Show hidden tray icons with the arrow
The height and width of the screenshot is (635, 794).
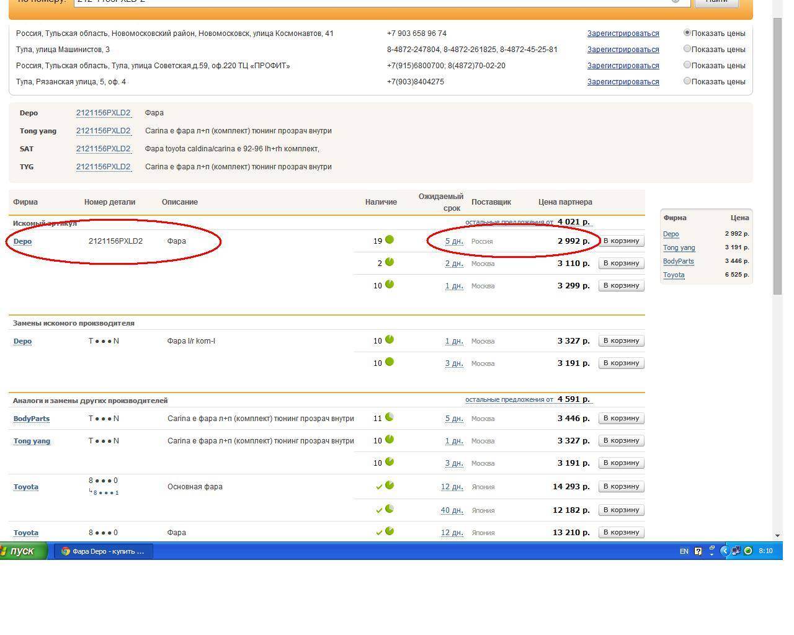[724, 551]
